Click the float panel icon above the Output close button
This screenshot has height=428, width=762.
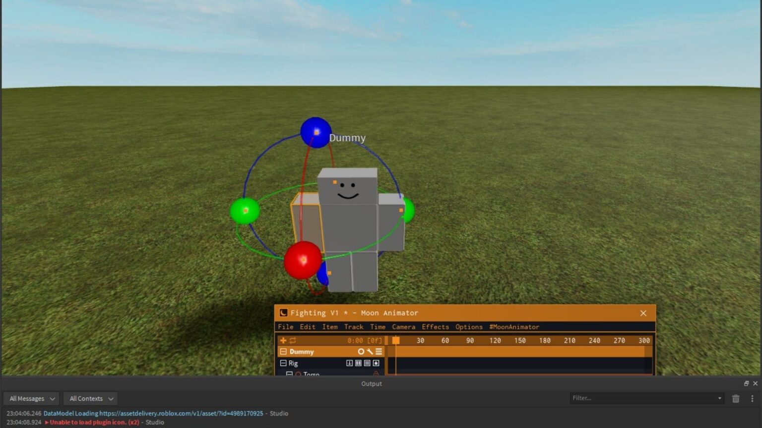pos(747,383)
